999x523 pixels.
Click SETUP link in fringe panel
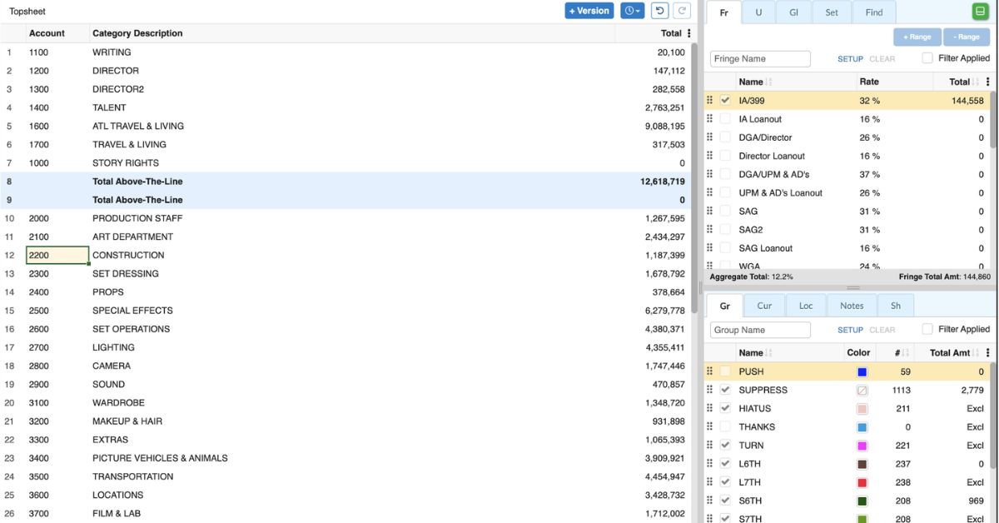pyautogui.click(x=850, y=59)
